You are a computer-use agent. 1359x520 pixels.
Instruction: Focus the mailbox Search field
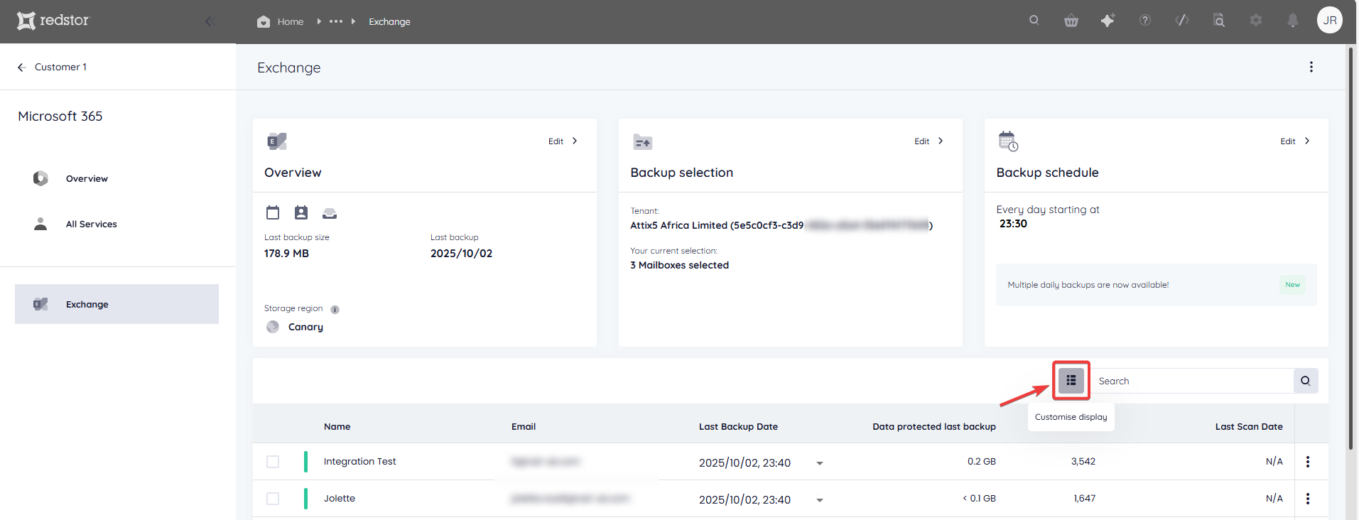tap(1192, 381)
